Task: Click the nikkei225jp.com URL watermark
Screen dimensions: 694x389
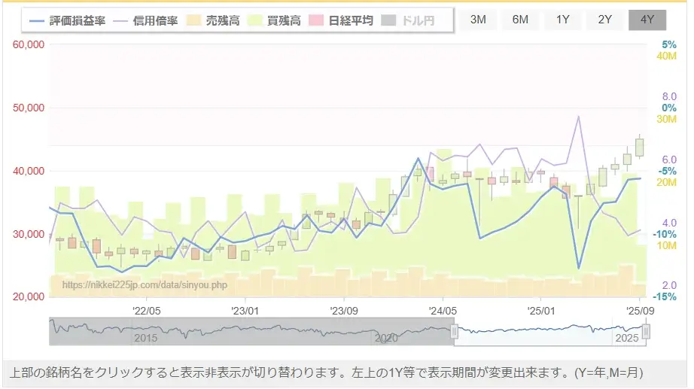Action: tap(144, 285)
